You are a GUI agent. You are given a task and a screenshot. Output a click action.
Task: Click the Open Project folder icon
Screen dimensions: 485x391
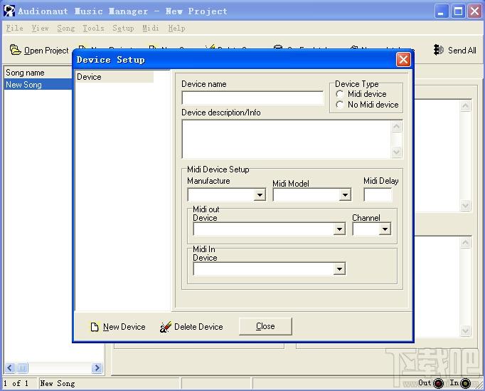tap(15, 50)
